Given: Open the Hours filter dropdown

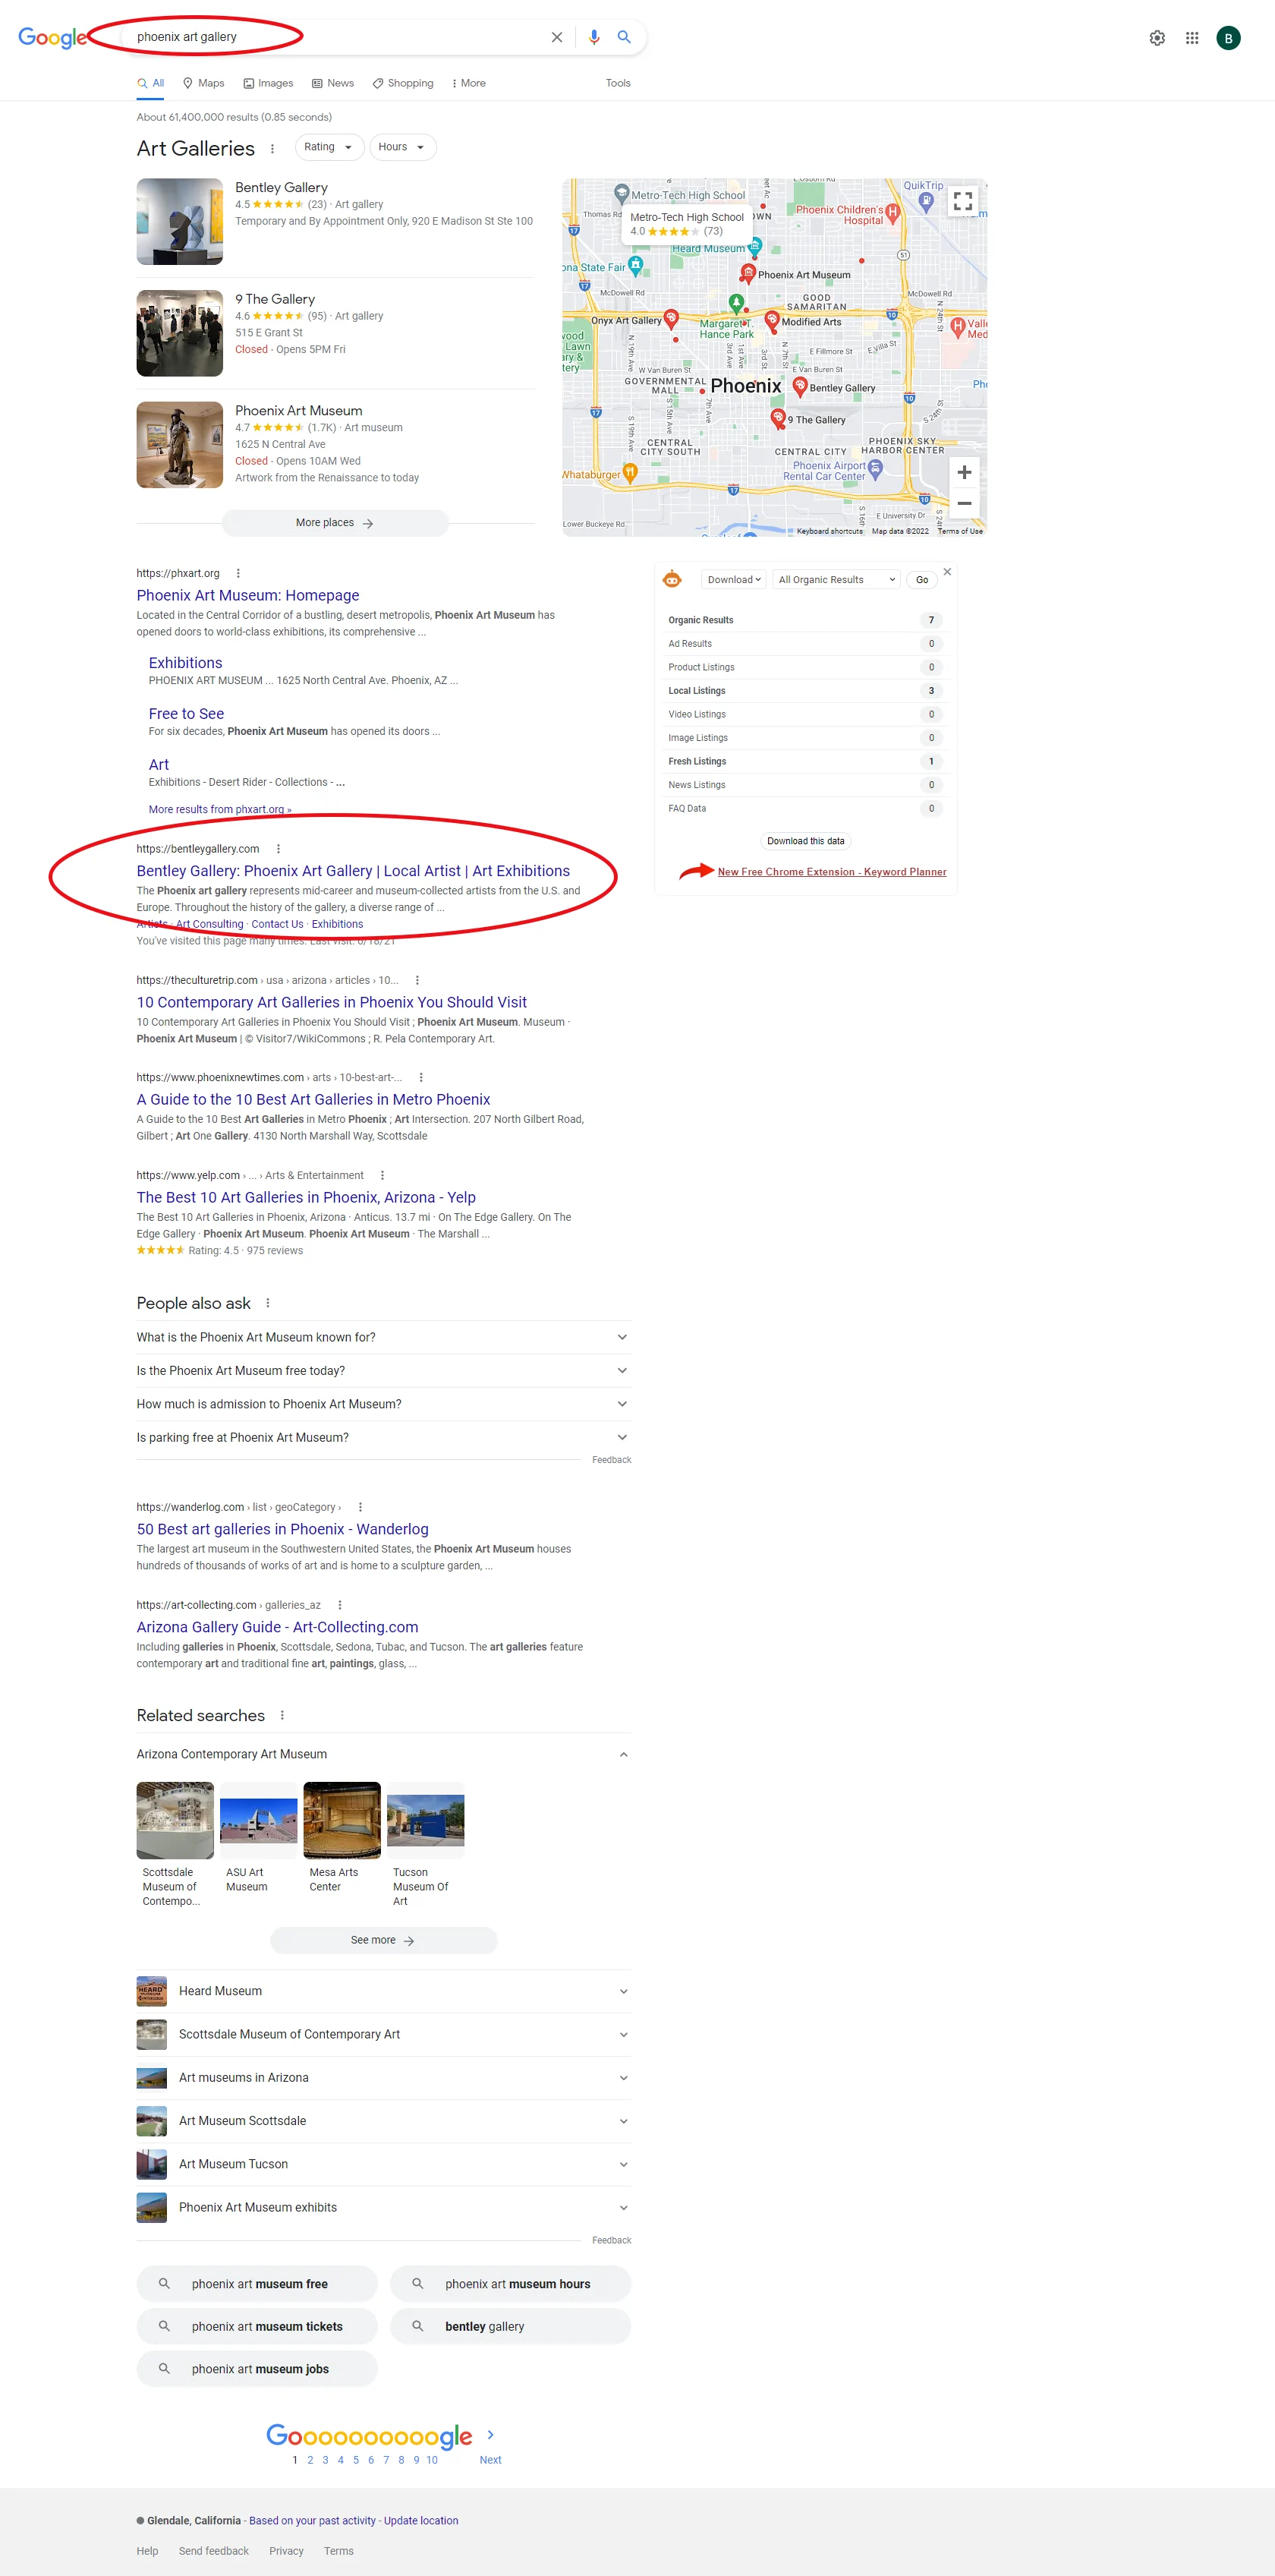Looking at the screenshot, I should click(402, 147).
